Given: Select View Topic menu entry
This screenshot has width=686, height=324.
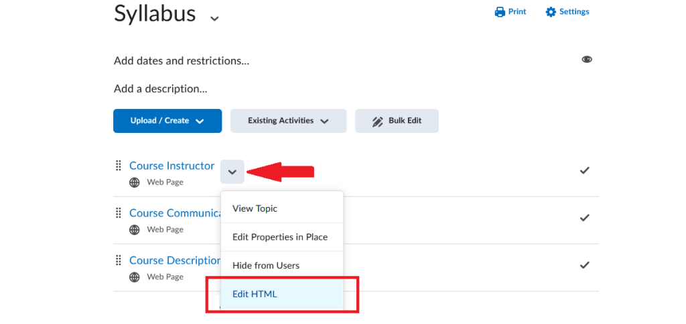Looking at the screenshot, I should (x=282, y=208).
